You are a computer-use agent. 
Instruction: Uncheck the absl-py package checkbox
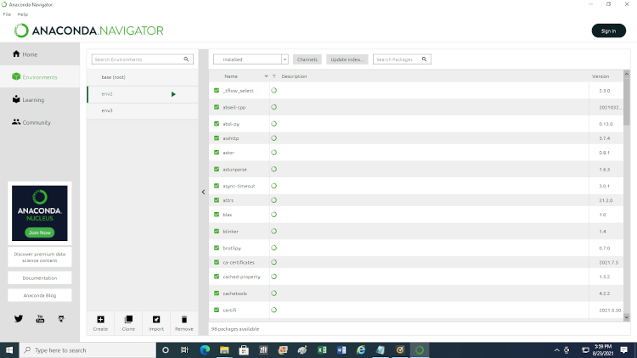click(217, 124)
